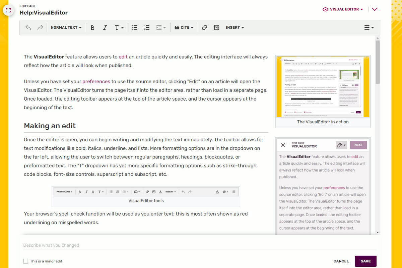Click the 'Describe what you changed' field
The height and width of the screenshot is (268, 402).
pyautogui.click(x=100, y=245)
